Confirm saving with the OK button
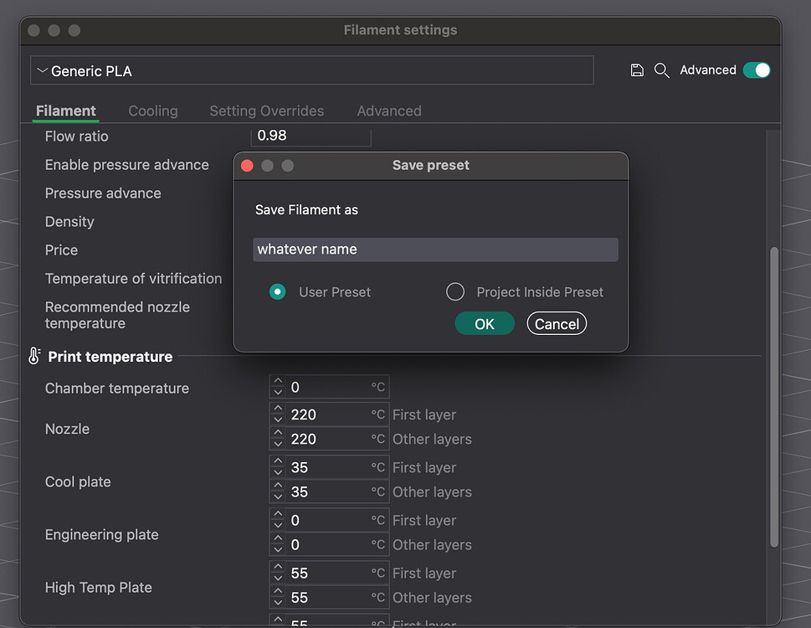Image resolution: width=811 pixels, height=628 pixels. pyautogui.click(x=485, y=324)
